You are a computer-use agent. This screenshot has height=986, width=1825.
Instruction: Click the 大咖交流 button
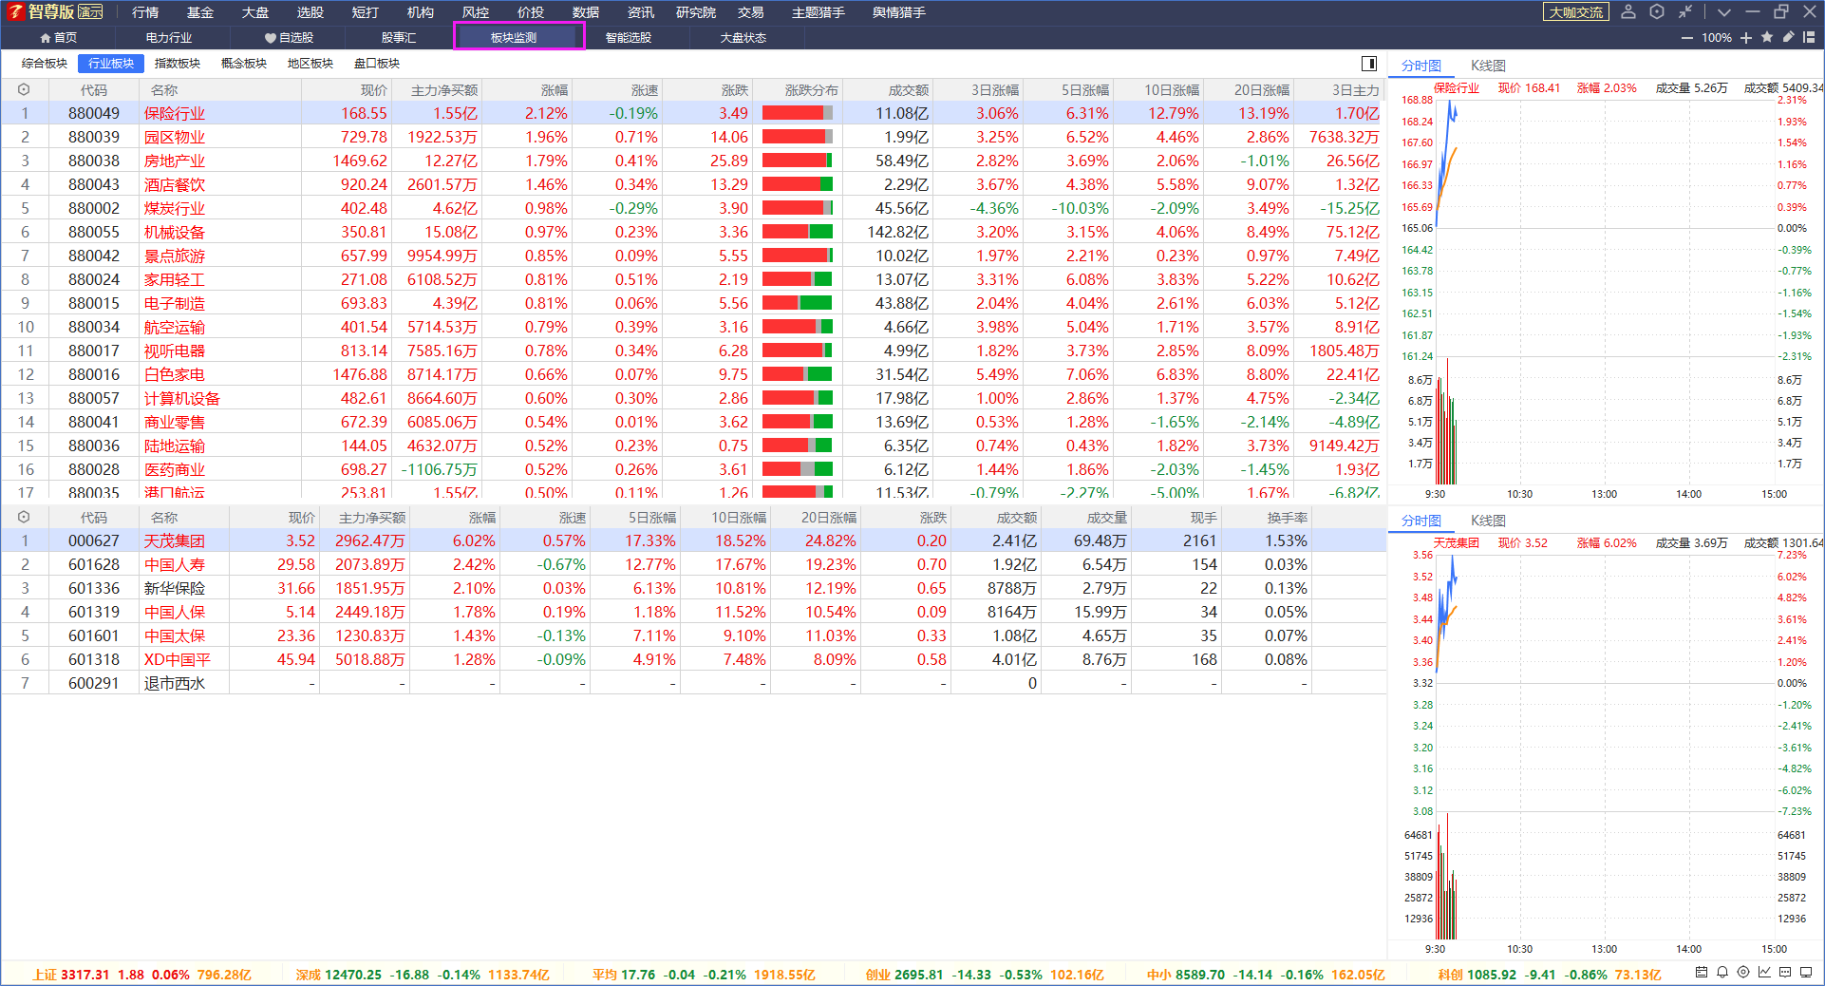coord(1576,12)
